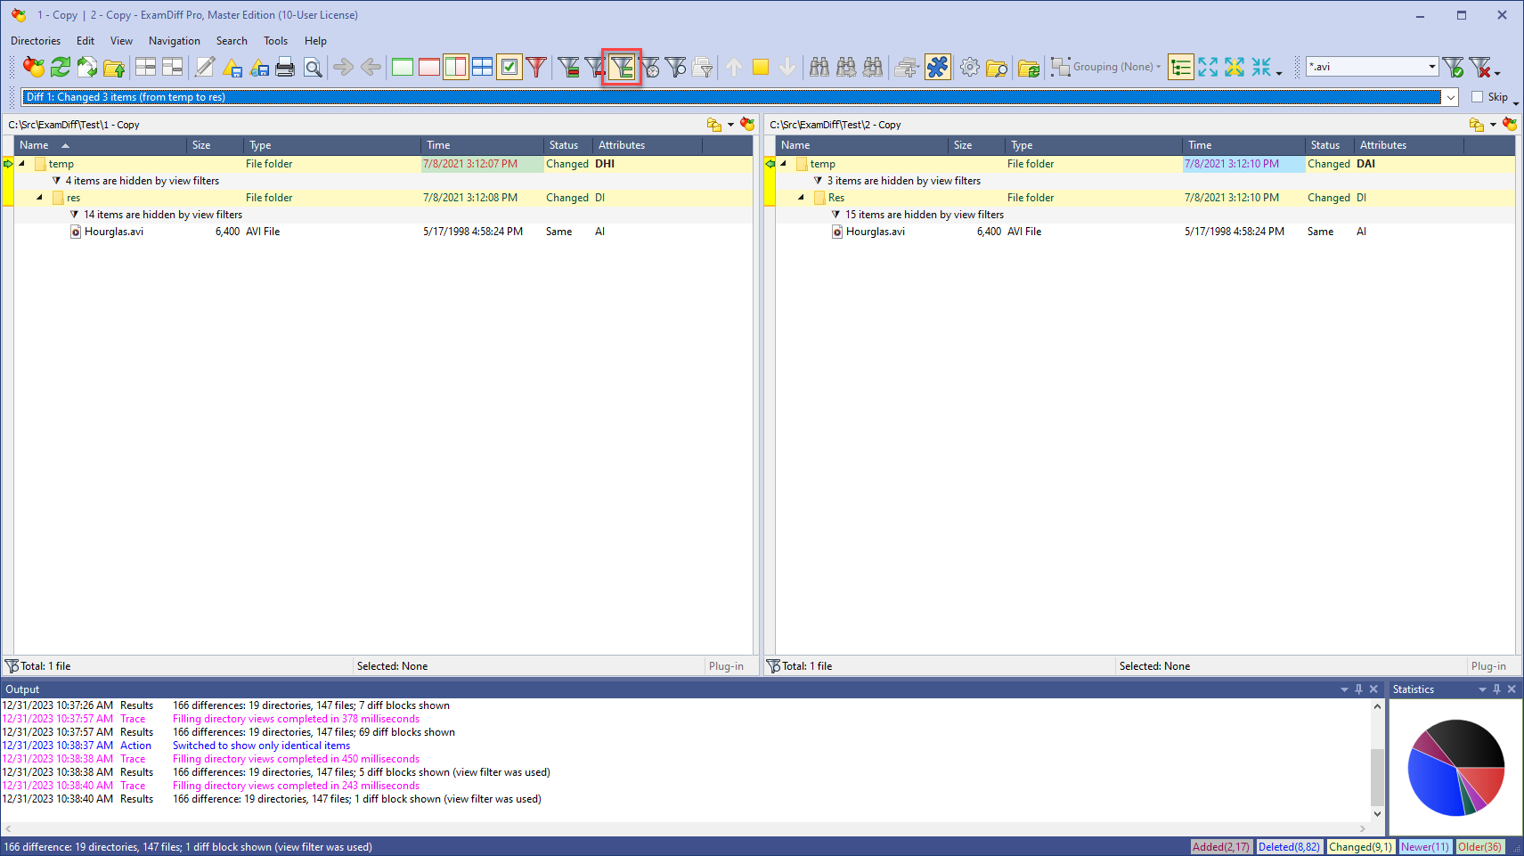The height and width of the screenshot is (856, 1524).
Task: Sort right pane by Status column
Action: 1330,145
